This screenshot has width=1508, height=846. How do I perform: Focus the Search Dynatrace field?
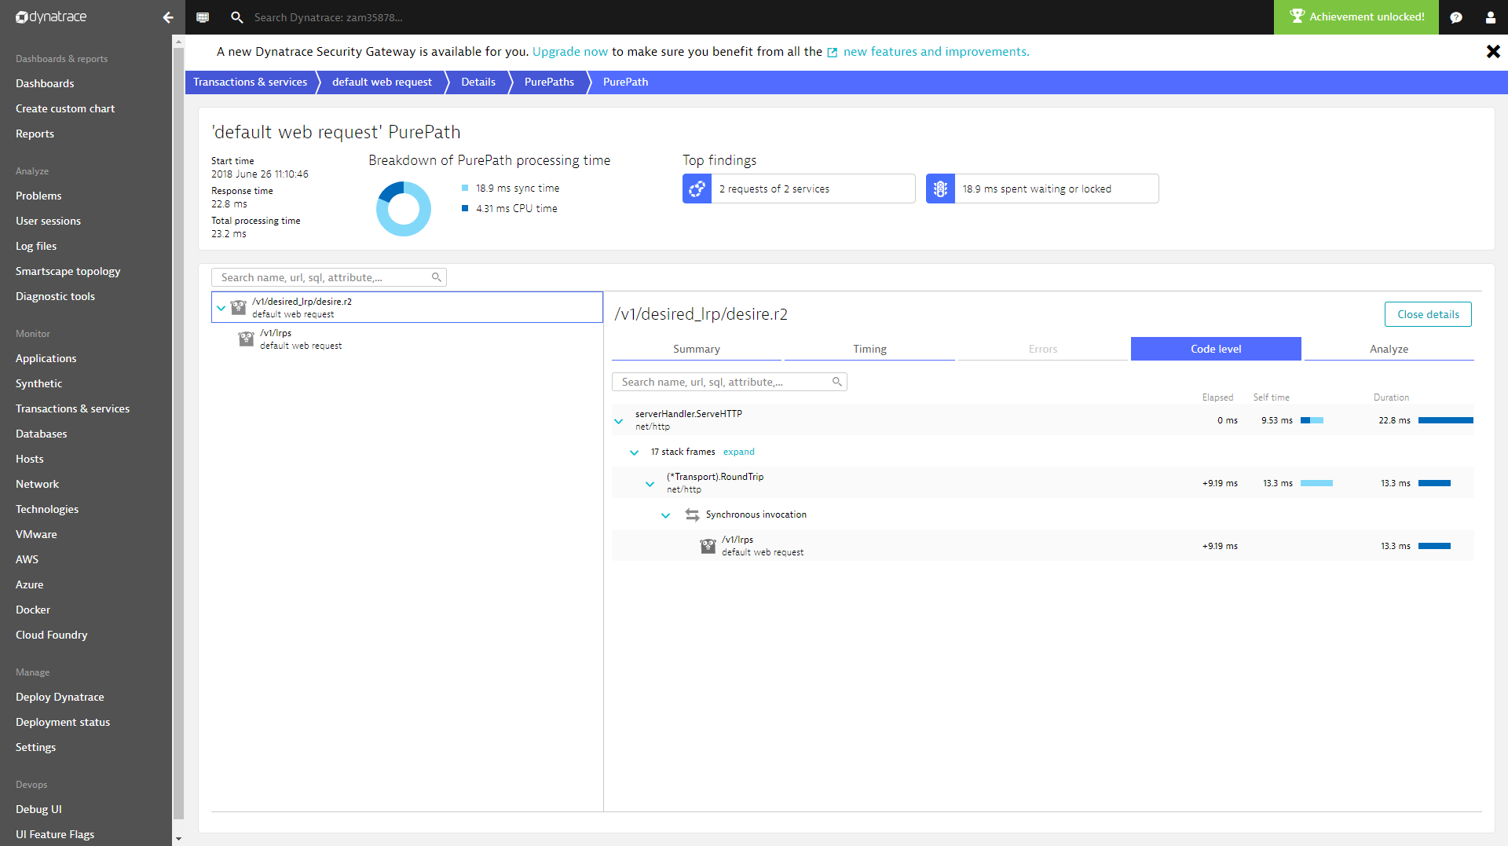click(x=328, y=17)
